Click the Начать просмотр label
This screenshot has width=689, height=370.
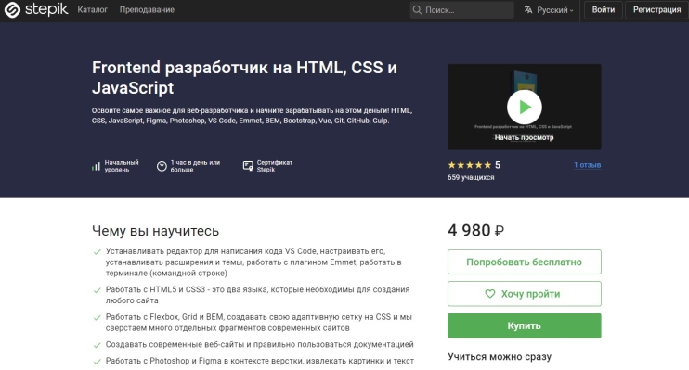point(525,137)
